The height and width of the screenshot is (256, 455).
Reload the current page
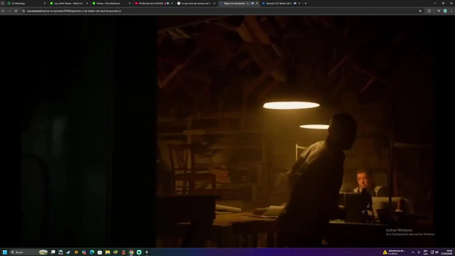click(x=16, y=11)
